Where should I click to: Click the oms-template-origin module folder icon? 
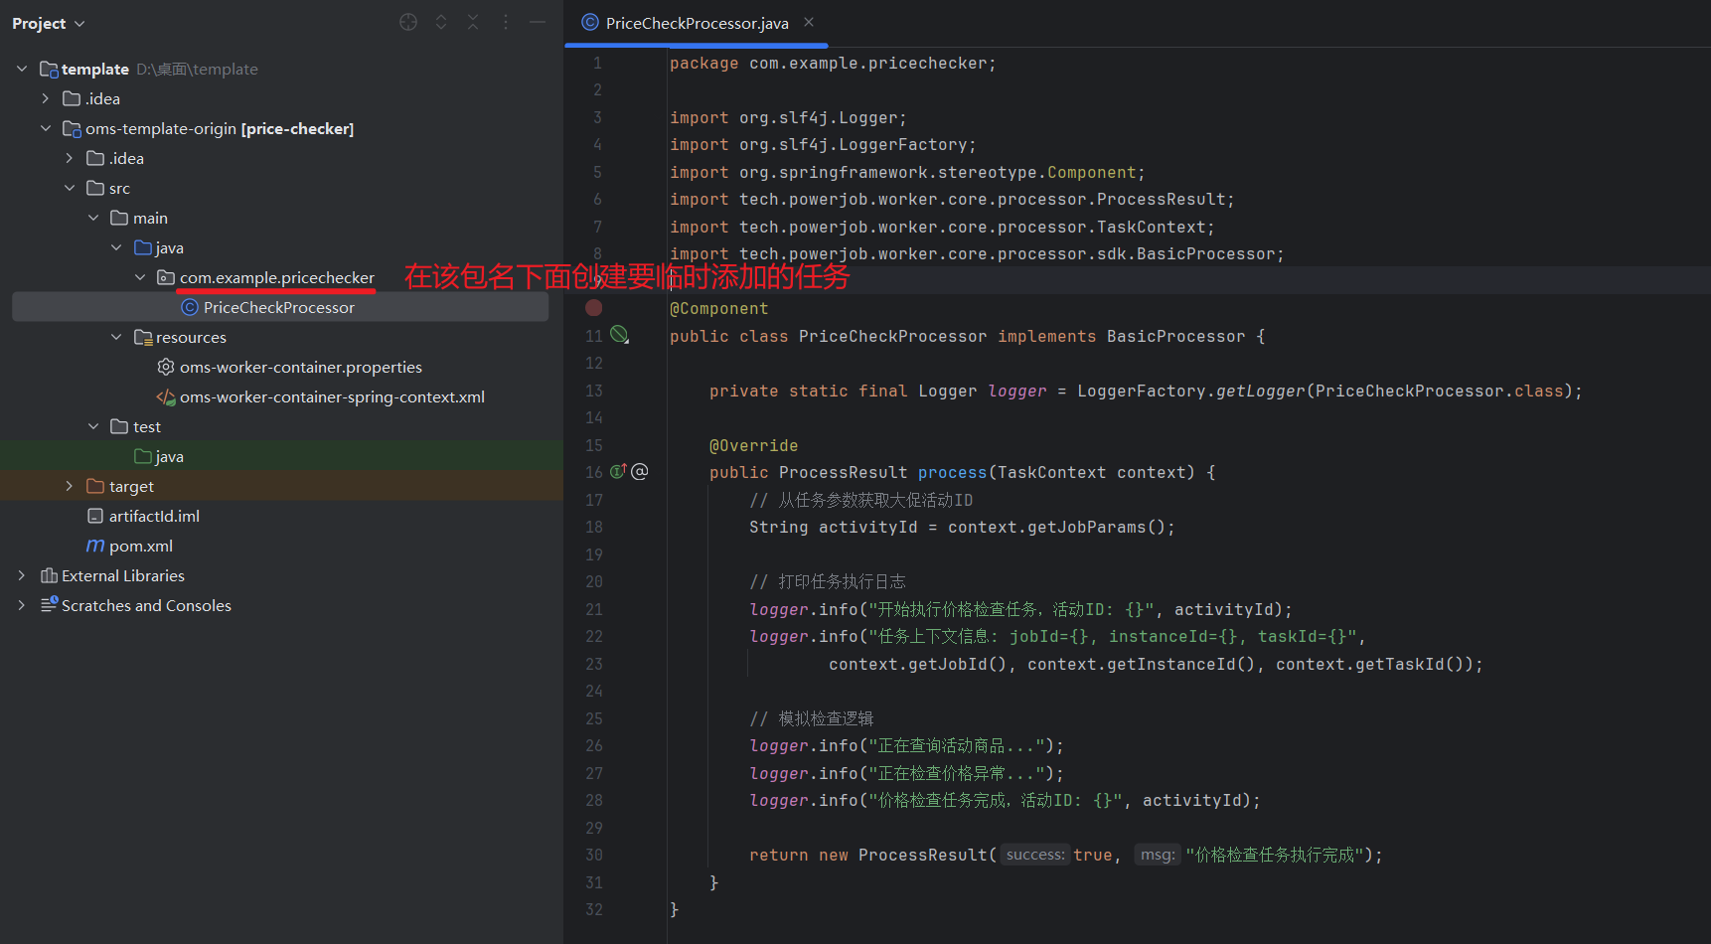tap(72, 128)
